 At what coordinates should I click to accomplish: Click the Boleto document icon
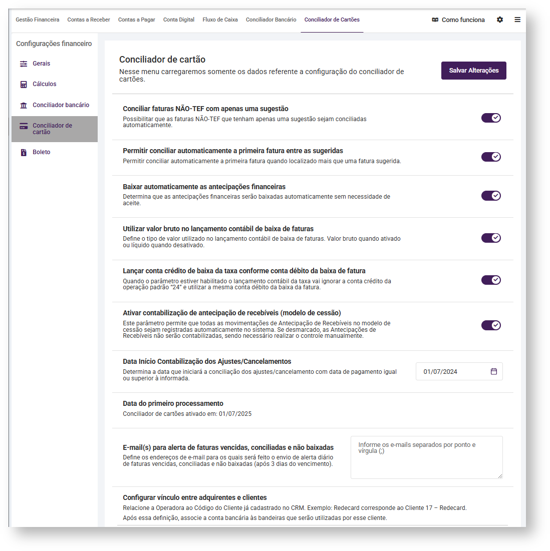point(24,152)
